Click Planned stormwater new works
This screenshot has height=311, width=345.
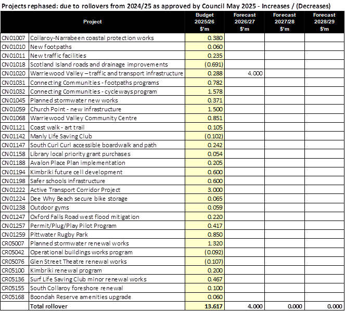point(74,100)
